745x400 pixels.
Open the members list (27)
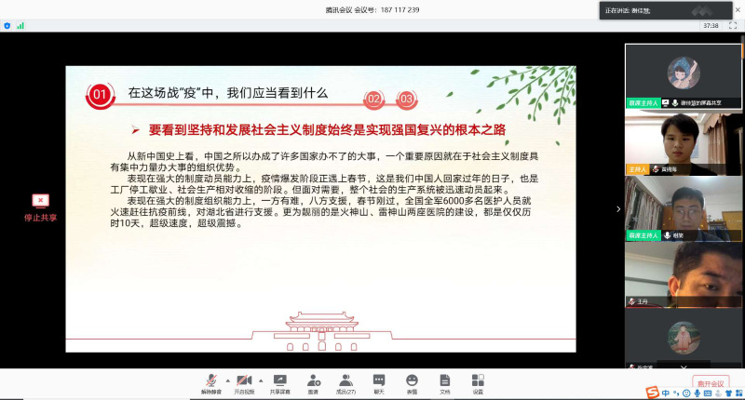tap(345, 381)
